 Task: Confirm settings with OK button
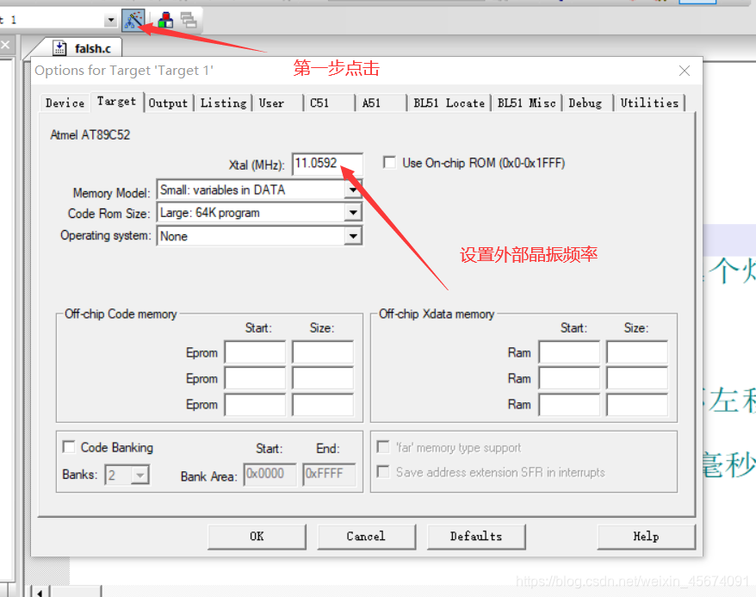(257, 537)
